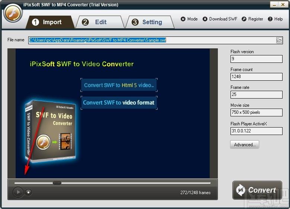290x209 pixels.
Task: Switch to the Edit tab
Action: pyautogui.click(x=100, y=22)
